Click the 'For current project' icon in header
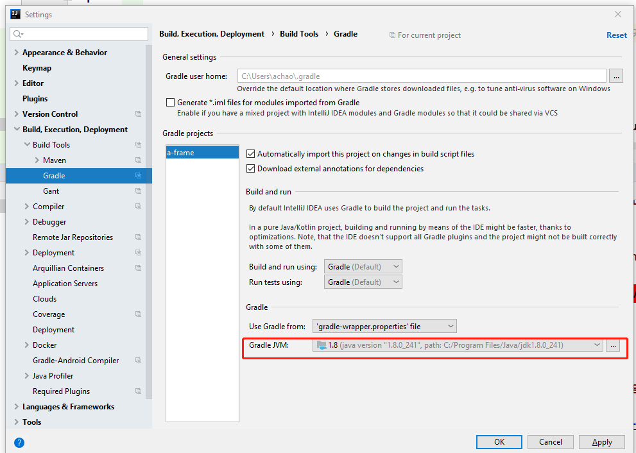 (x=392, y=35)
